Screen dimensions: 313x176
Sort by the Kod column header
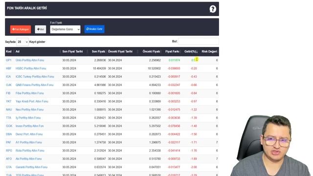pyautogui.click(x=9, y=51)
